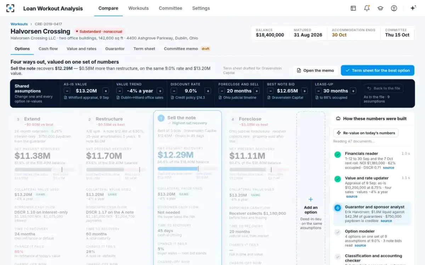Viewport: 425px width, 265px height.
Task: Increase the Best note bid
Action: pyautogui.click(x=305, y=91)
